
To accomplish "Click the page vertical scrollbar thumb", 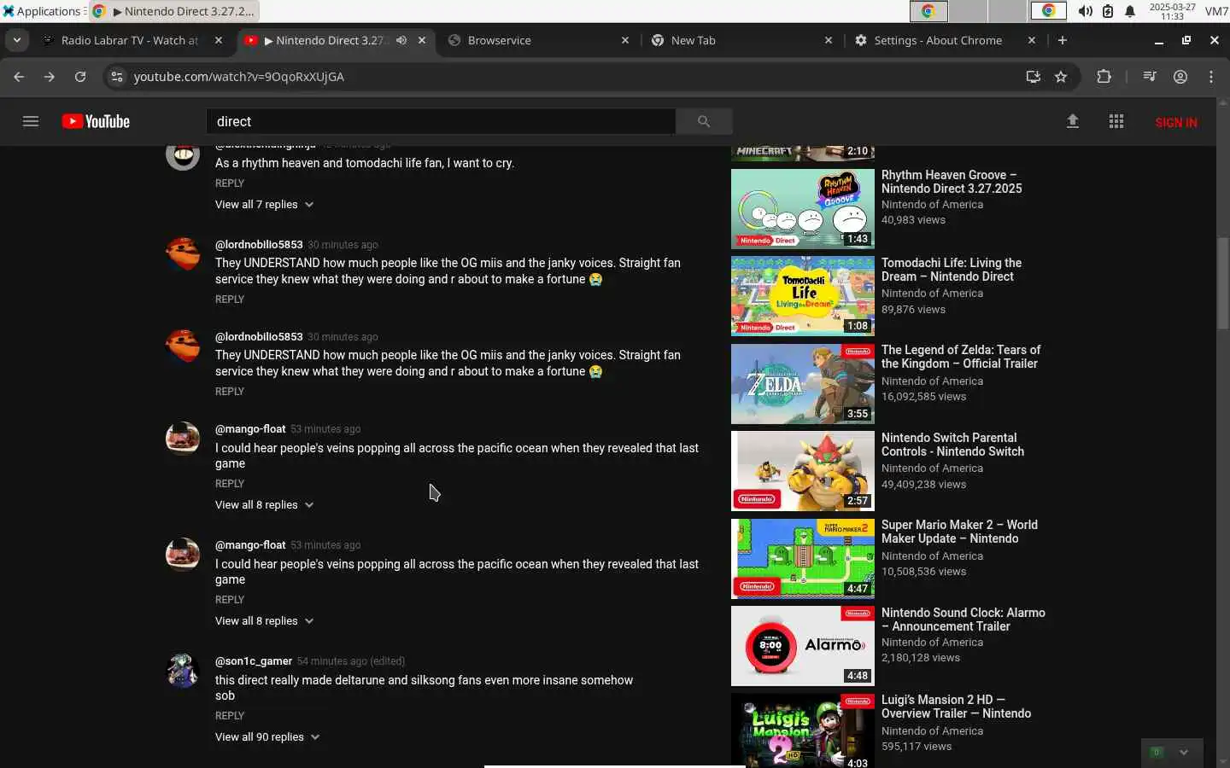I will (1222, 283).
